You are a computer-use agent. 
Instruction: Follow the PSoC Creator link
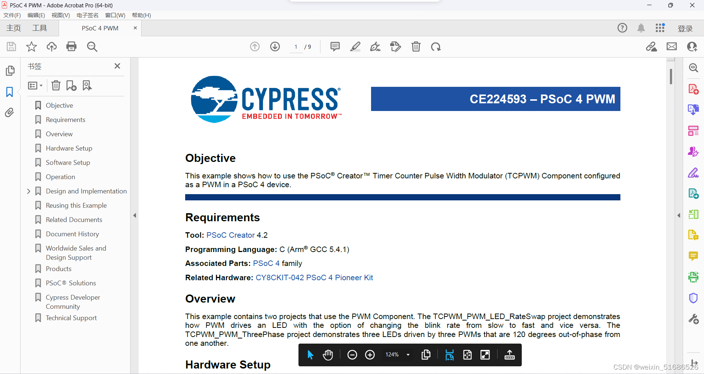coord(231,235)
